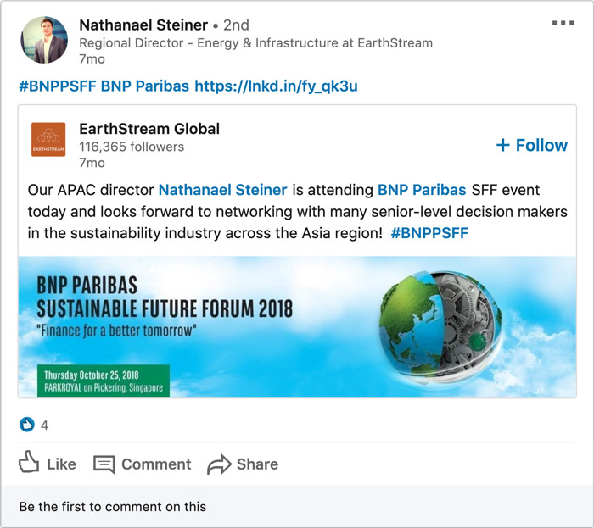This screenshot has width=594, height=528.
Task: Click the blue like reaction icon
Action: pos(27,425)
